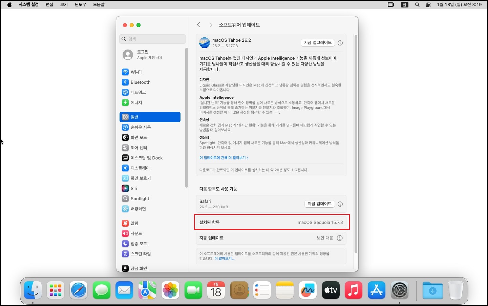Open the Apple menu
This screenshot has height=306, width=488.
coord(9,5)
